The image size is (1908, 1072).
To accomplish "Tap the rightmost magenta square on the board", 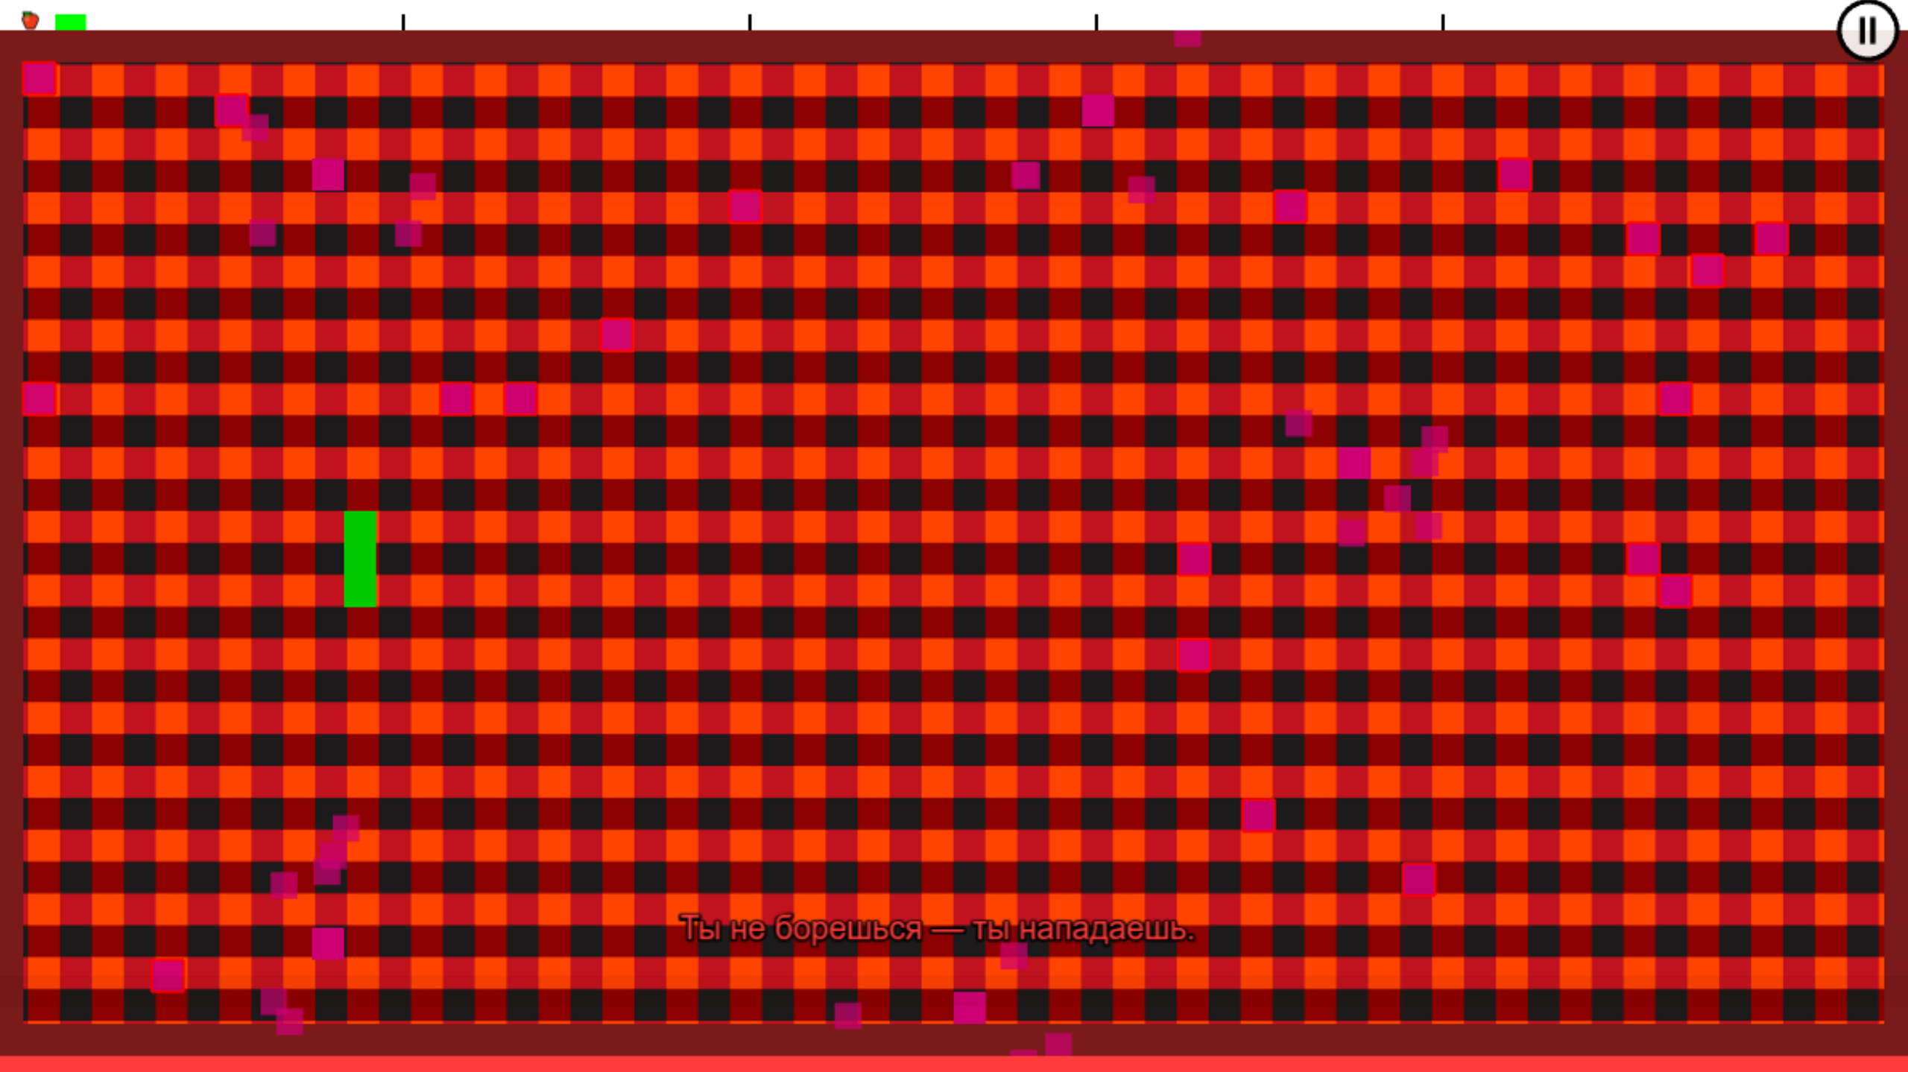I will 1772,238.
